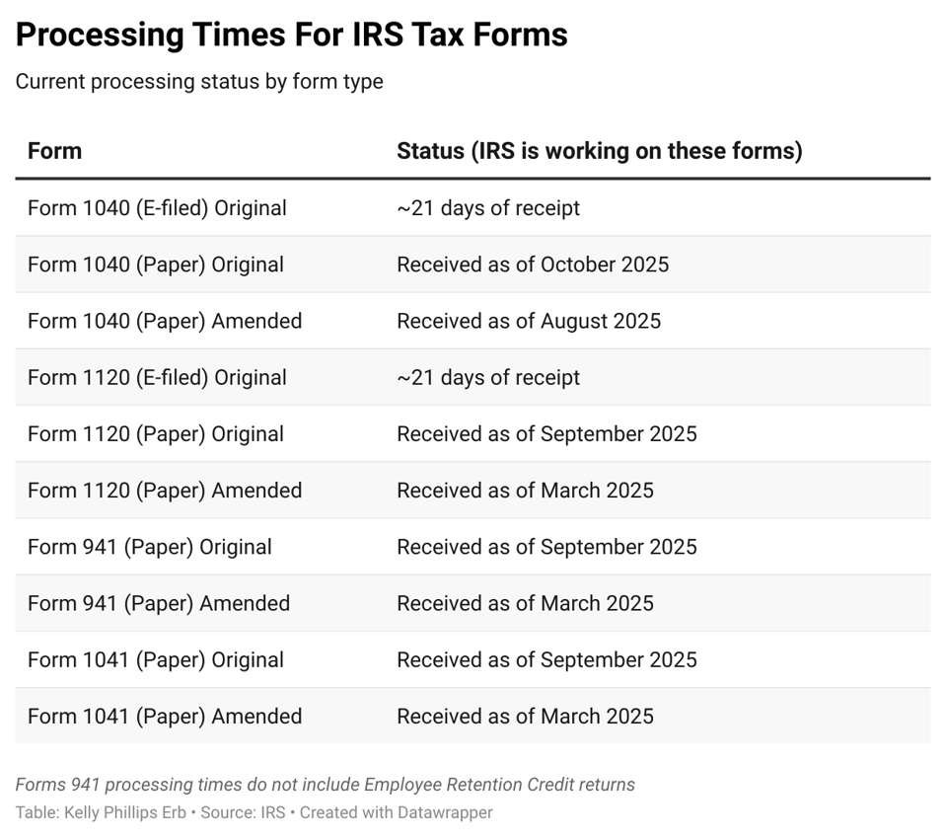Image resolution: width=946 pixels, height=838 pixels.
Task: Click the "Received as of August 2025" status
Action: coord(529,321)
